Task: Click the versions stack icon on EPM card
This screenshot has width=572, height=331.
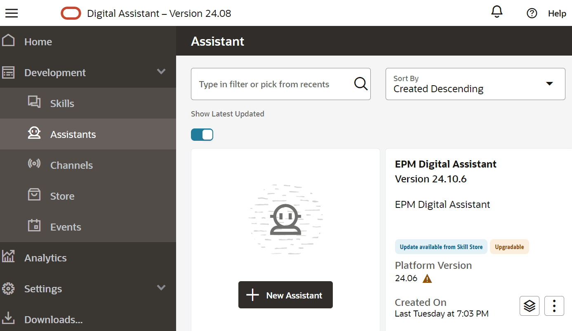Action: (530, 306)
